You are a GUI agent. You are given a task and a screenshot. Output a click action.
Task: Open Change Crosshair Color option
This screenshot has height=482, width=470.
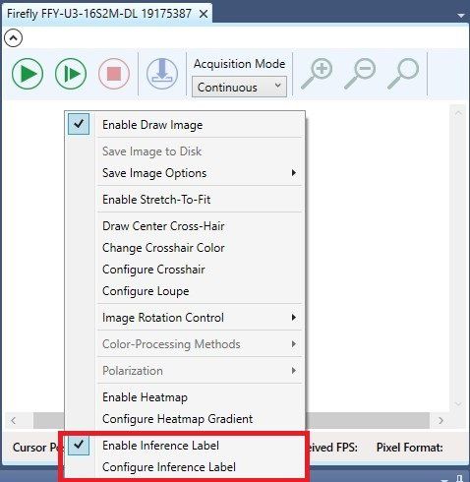click(x=184, y=248)
